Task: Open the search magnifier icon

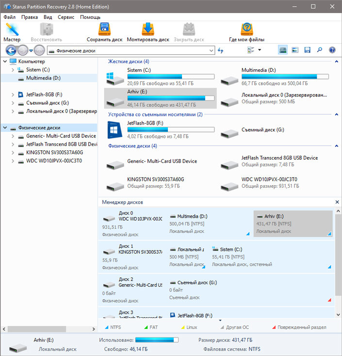Action: [320, 50]
